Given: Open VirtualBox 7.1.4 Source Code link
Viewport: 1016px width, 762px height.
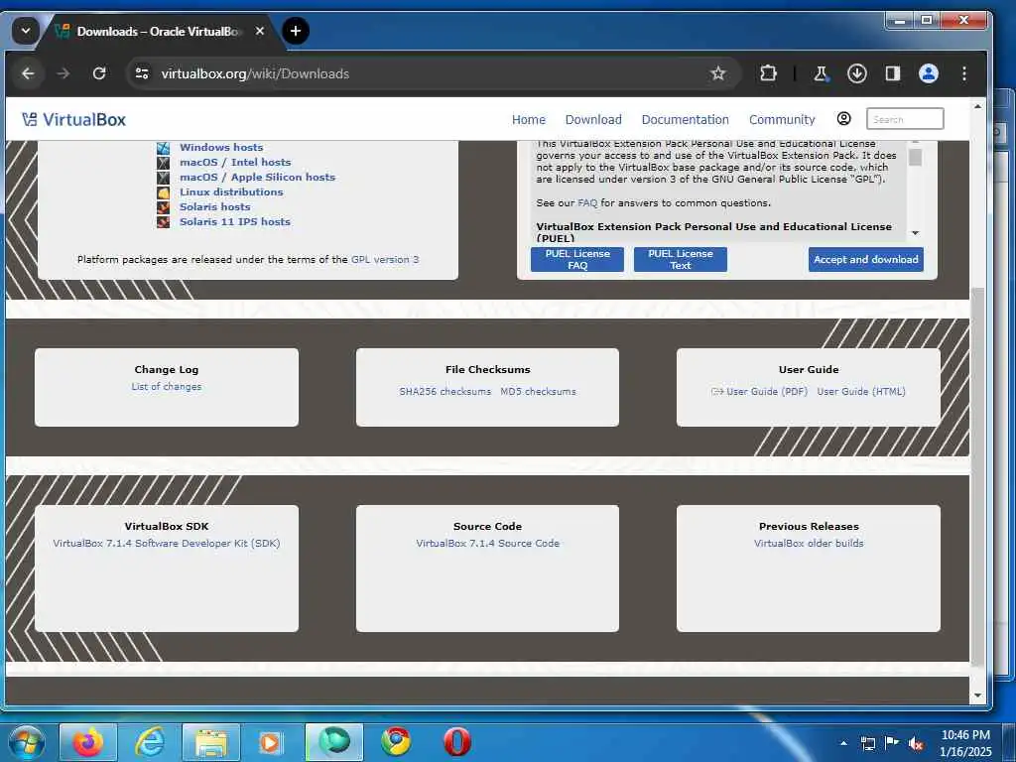Looking at the screenshot, I should pos(487,544).
